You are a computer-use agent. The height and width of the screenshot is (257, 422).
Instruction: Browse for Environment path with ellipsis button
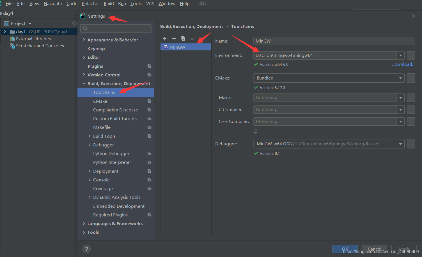tap(411, 55)
